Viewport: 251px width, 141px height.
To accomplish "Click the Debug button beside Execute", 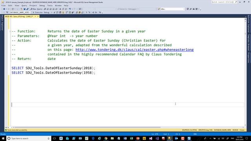I will coord(46,12).
